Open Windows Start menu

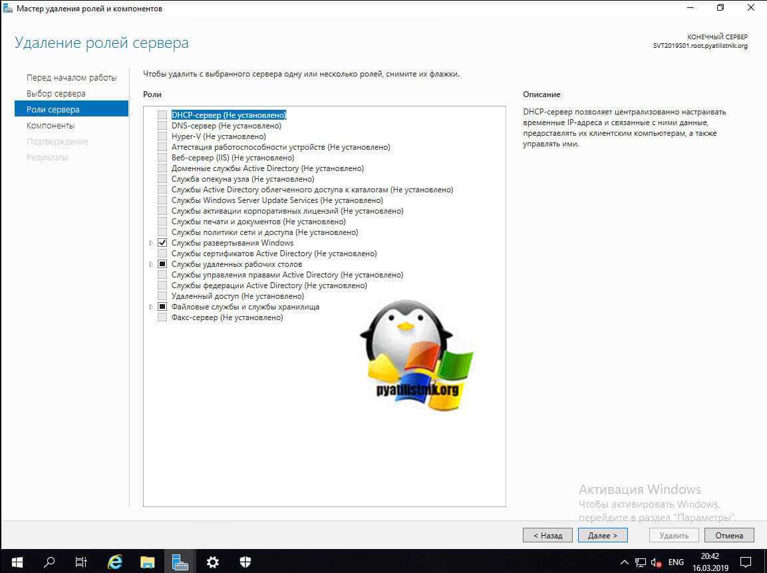pos(17,562)
